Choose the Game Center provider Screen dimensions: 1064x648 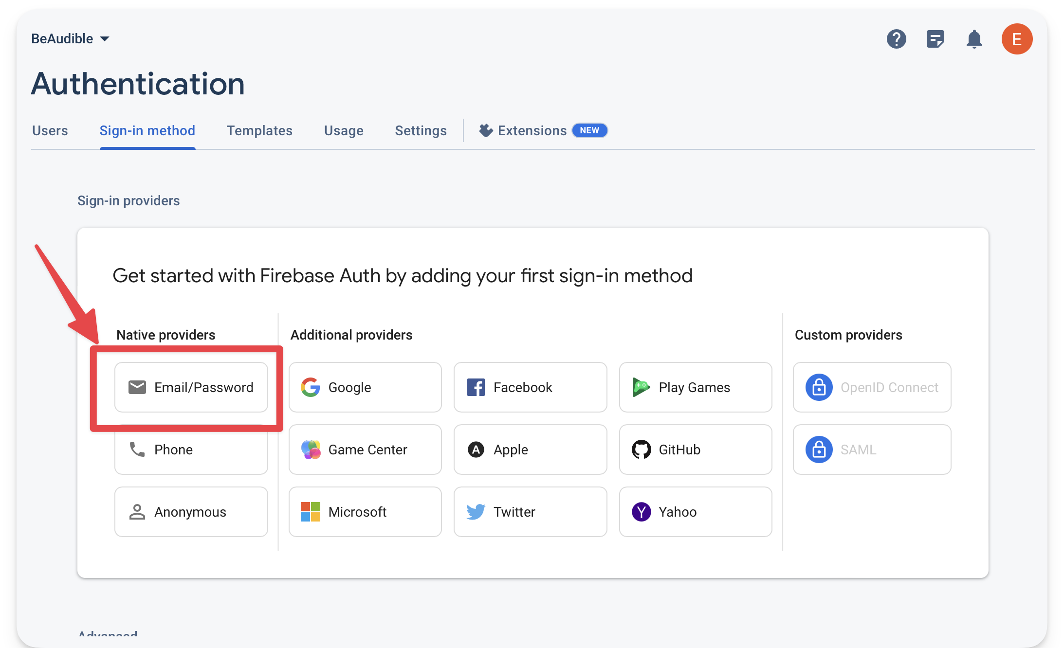point(365,450)
